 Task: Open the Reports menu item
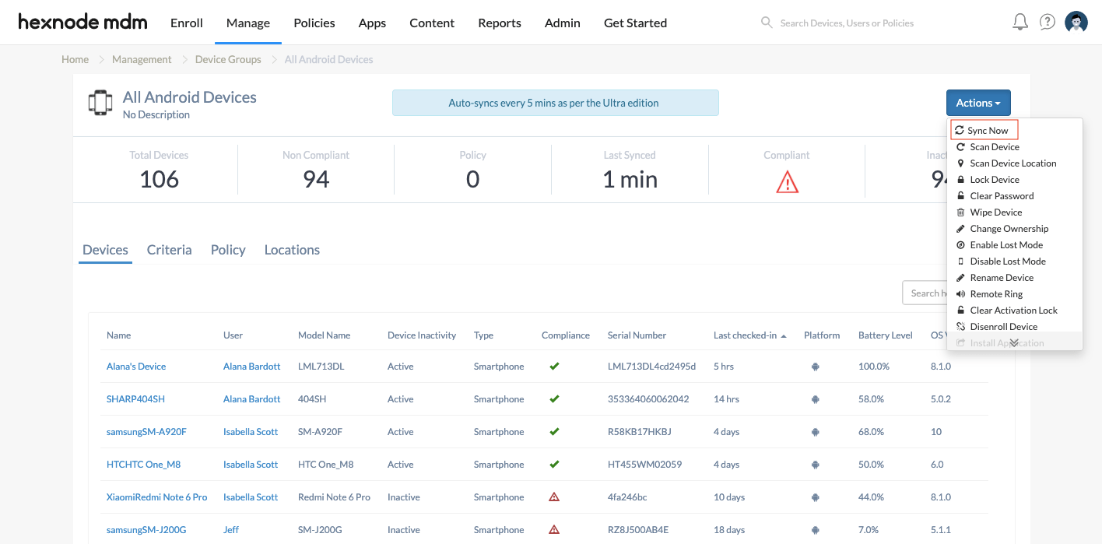(499, 23)
